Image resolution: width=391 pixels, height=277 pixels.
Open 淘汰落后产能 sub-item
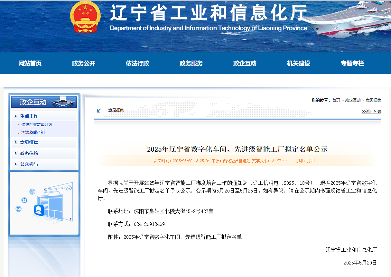click(33, 132)
